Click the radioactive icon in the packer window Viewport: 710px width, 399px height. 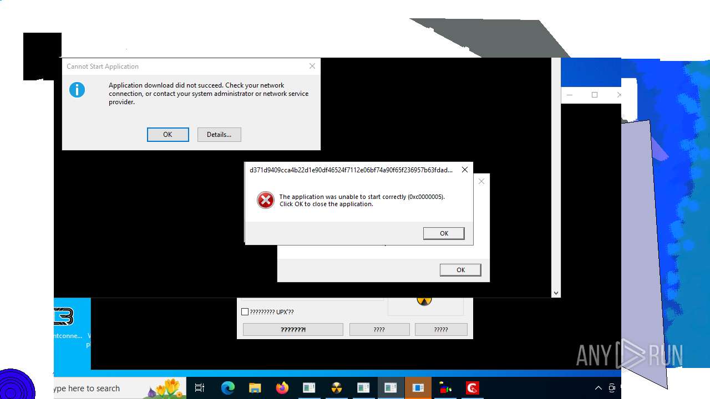point(424,301)
